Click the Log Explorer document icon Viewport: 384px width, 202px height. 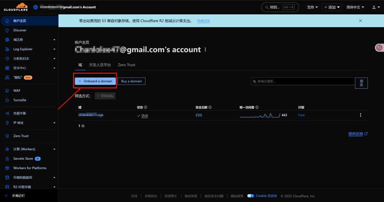pyautogui.click(x=7, y=49)
